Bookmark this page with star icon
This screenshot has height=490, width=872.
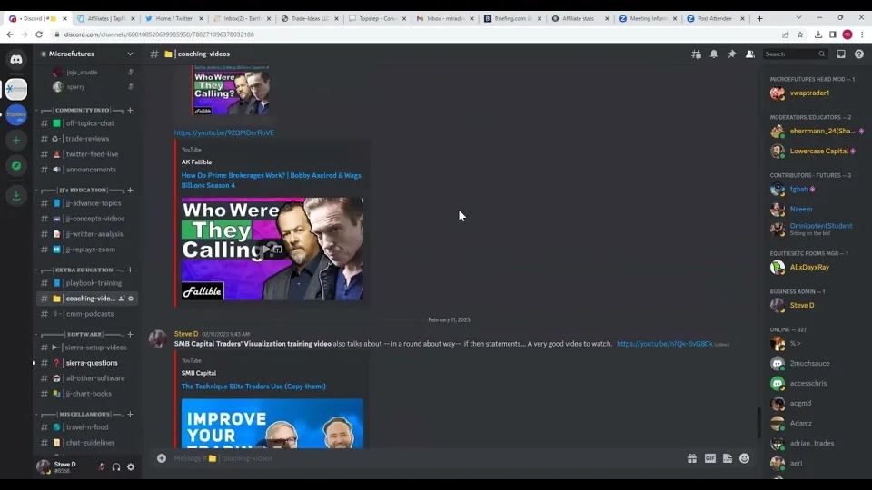800,34
